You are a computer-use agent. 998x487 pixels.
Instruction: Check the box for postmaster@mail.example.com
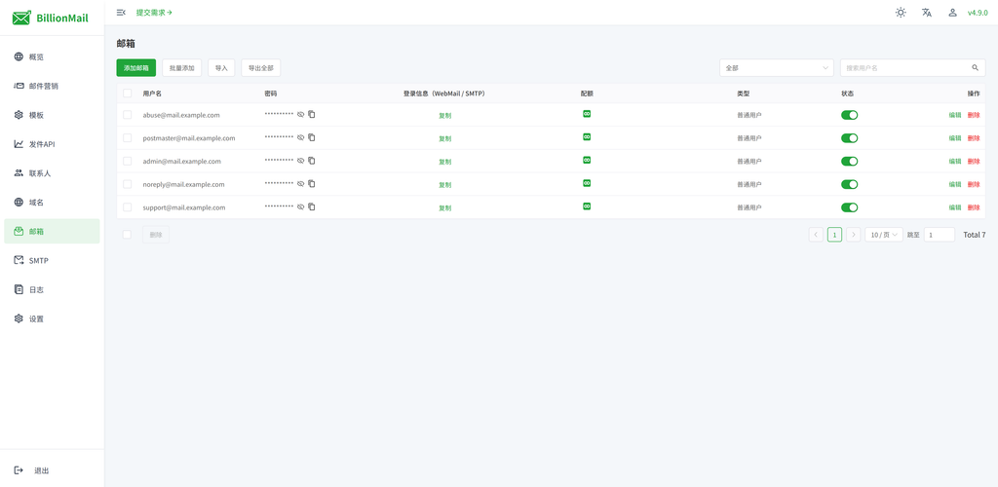128,138
